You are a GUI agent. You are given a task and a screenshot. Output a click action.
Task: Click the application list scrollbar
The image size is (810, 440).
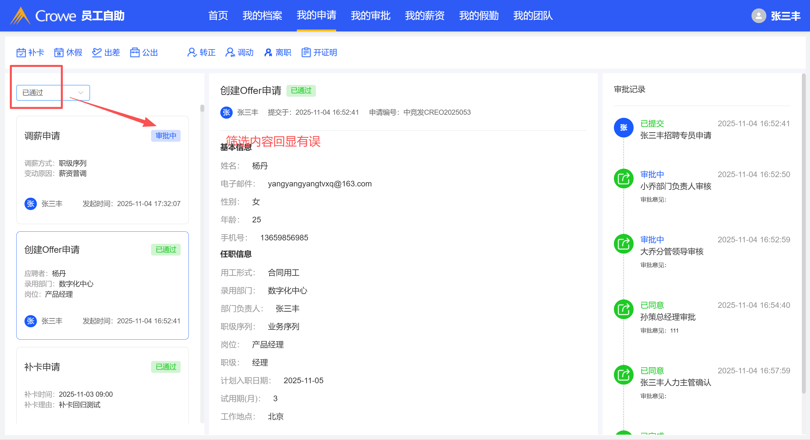pyautogui.click(x=202, y=108)
